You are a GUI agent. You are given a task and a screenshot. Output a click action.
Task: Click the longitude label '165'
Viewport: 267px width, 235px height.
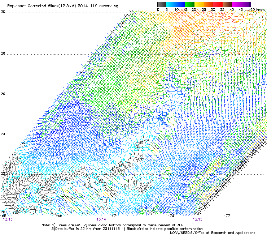pos(3,216)
